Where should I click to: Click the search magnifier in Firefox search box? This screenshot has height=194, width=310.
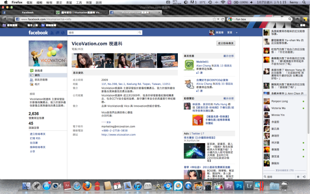pos(290,19)
